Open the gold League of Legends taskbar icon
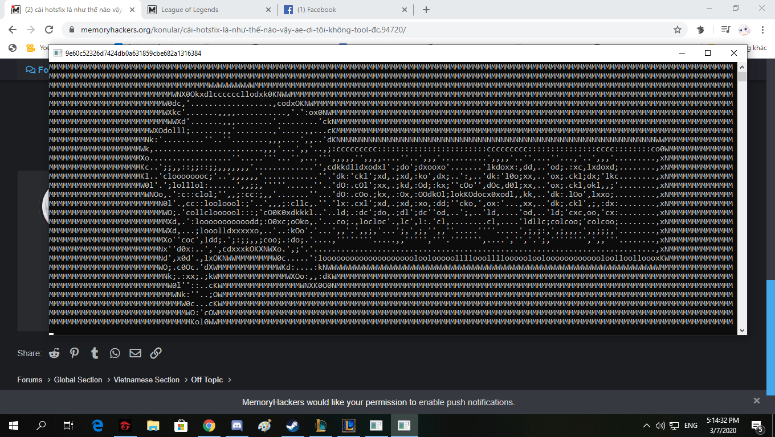This screenshot has height=437, width=775. pos(320,425)
